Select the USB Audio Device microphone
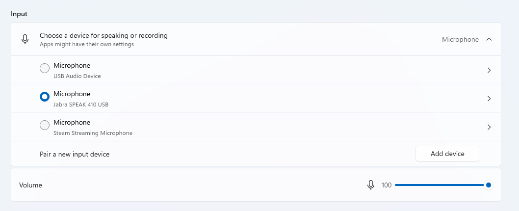This screenshot has height=211, width=519. pos(45,69)
